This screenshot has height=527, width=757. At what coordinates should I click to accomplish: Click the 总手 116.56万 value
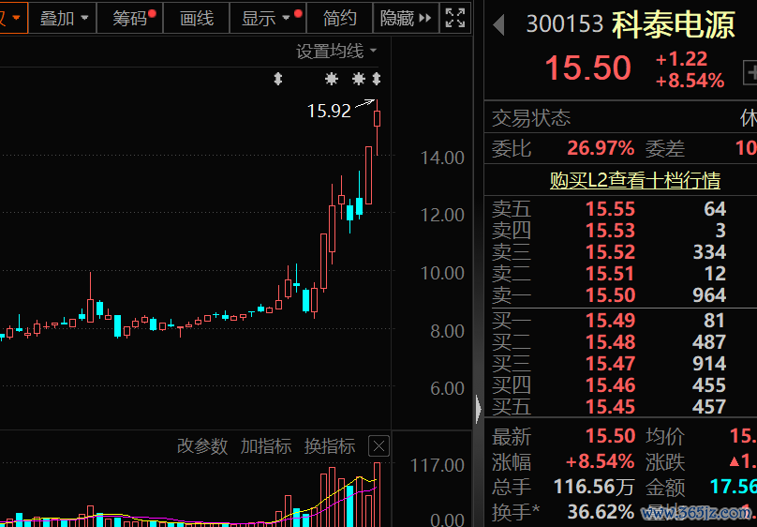coord(593,487)
